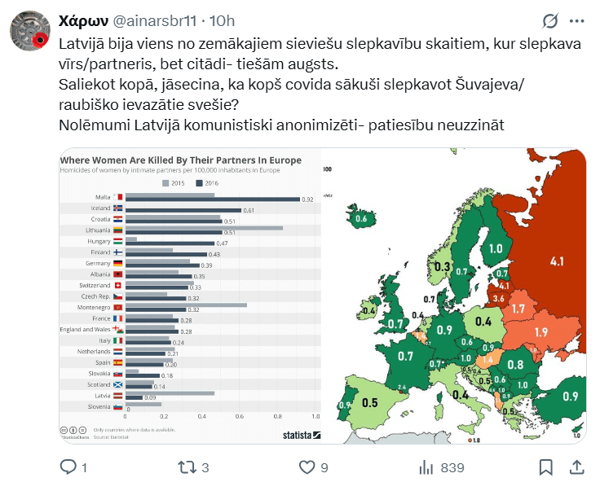The height and width of the screenshot is (482, 600).
Task: Click the share upload icon
Action: click(576, 467)
